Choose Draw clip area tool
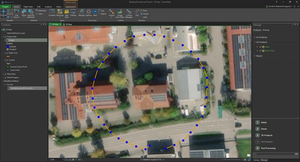This screenshot has width=300, height=162. tap(144, 10)
